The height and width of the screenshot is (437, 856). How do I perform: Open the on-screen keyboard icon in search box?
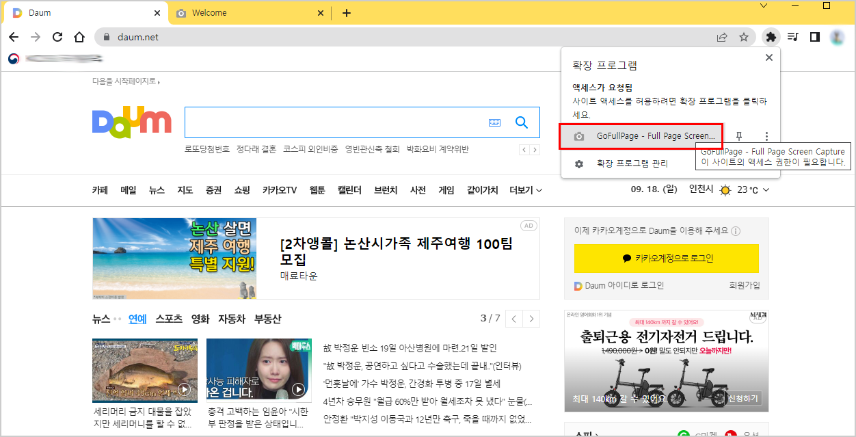(495, 122)
